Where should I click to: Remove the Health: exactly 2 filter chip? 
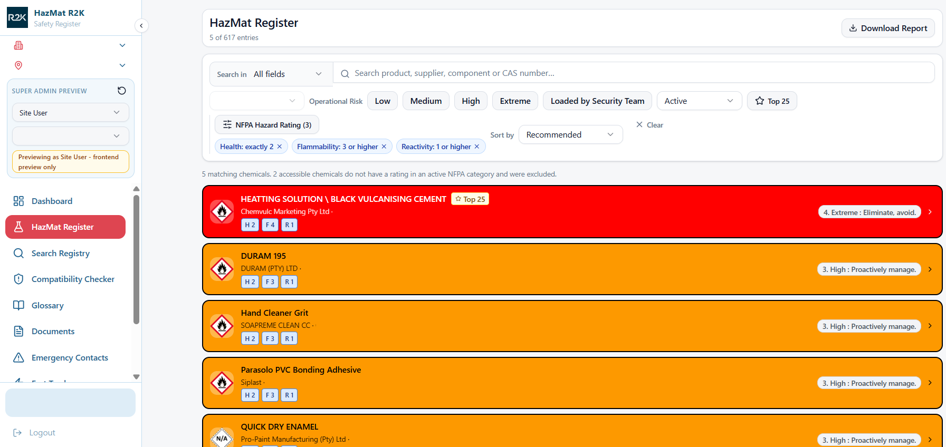280,147
